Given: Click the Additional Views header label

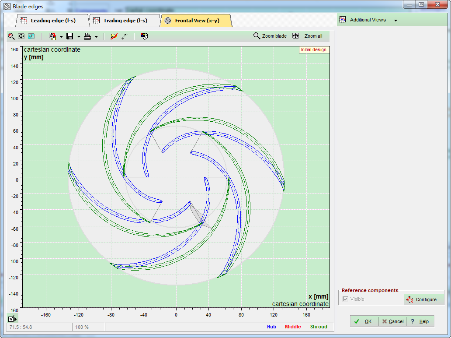Looking at the screenshot, I should coord(368,20).
